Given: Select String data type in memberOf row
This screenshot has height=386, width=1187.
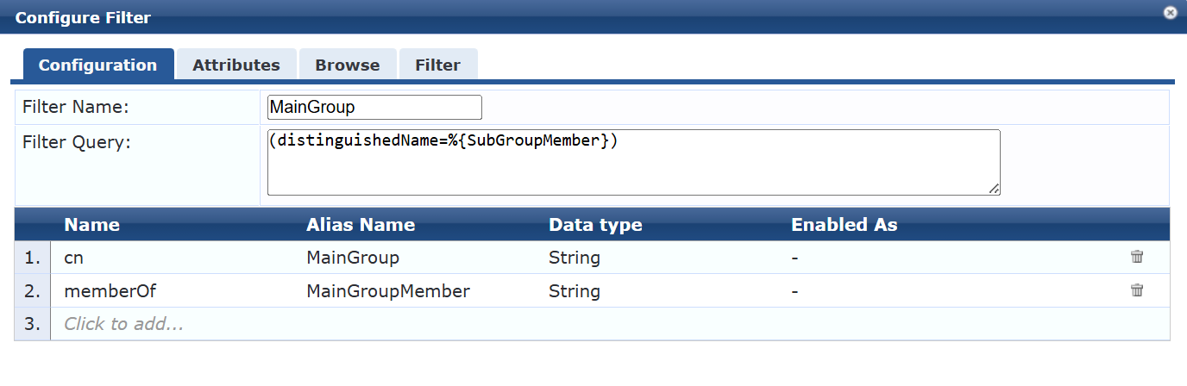Looking at the screenshot, I should [575, 291].
